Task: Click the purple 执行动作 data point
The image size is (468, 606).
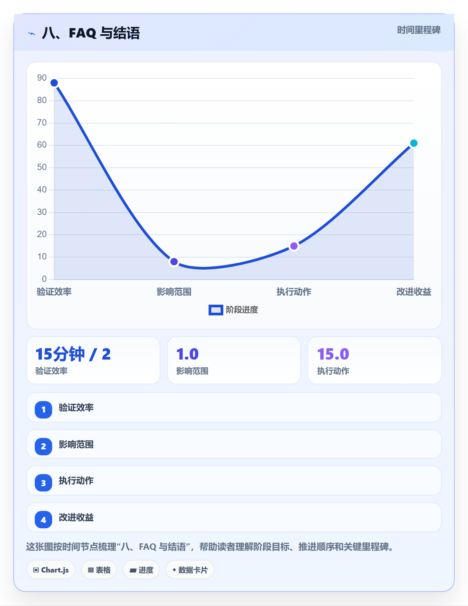Action: pos(294,246)
